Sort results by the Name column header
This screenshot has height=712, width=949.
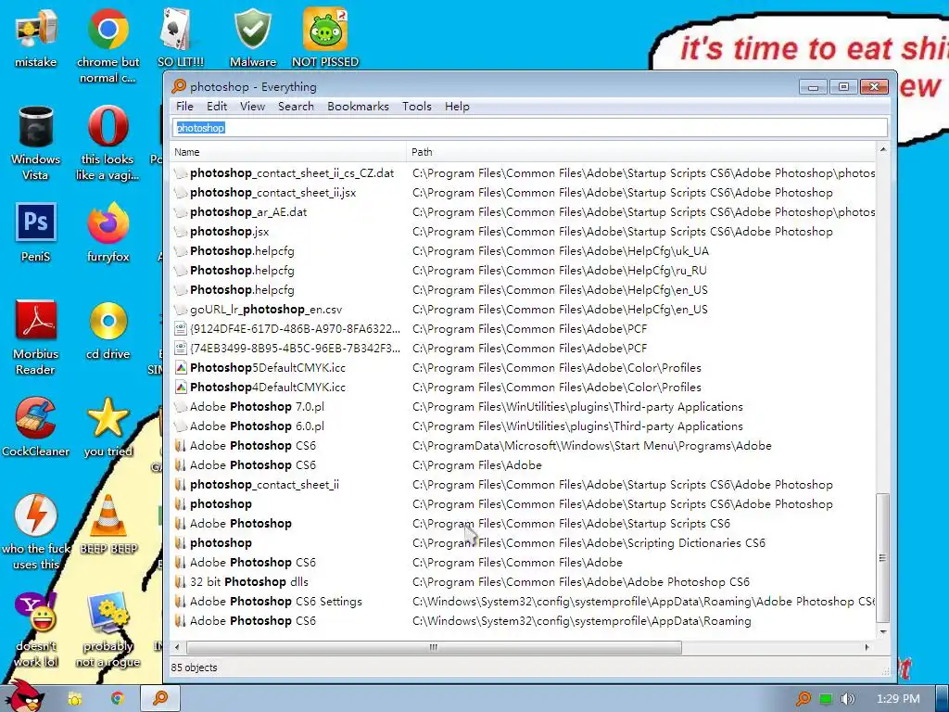pos(288,152)
